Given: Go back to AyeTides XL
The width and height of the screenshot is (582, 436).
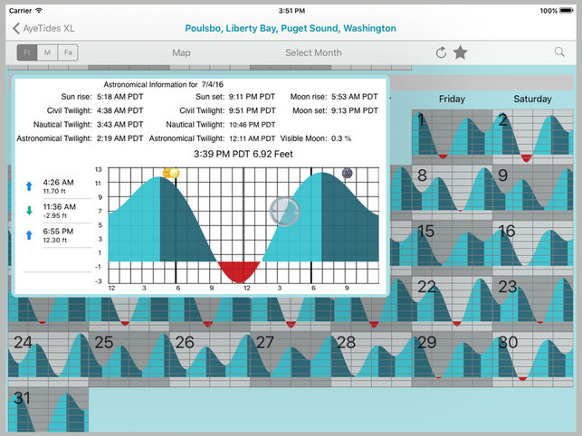Looking at the screenshot, I should coord(43,28).
